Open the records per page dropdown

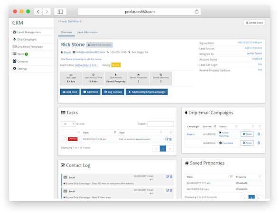[x=68, y=124]
